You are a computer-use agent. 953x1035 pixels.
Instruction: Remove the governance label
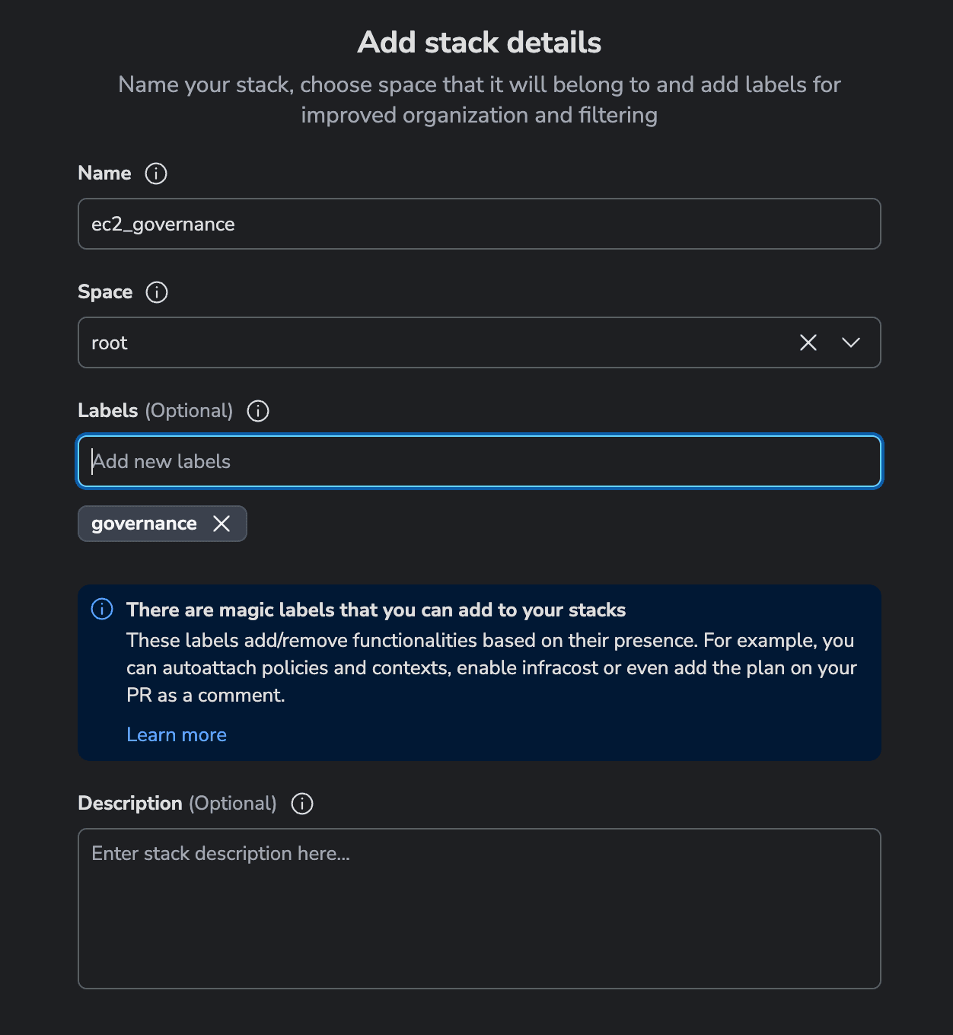coord(222,524)
